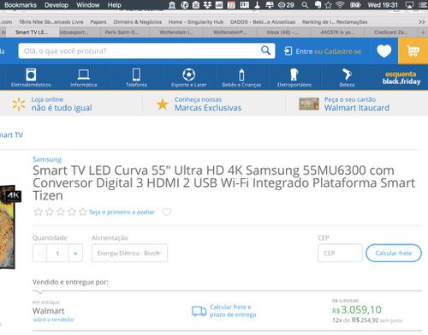This screenshot has height=335, width=428.
Task: Open the Eletroportáteis category
Action: [x=294, y=77]
